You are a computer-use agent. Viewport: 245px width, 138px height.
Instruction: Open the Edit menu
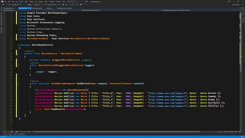pos(9,2)
